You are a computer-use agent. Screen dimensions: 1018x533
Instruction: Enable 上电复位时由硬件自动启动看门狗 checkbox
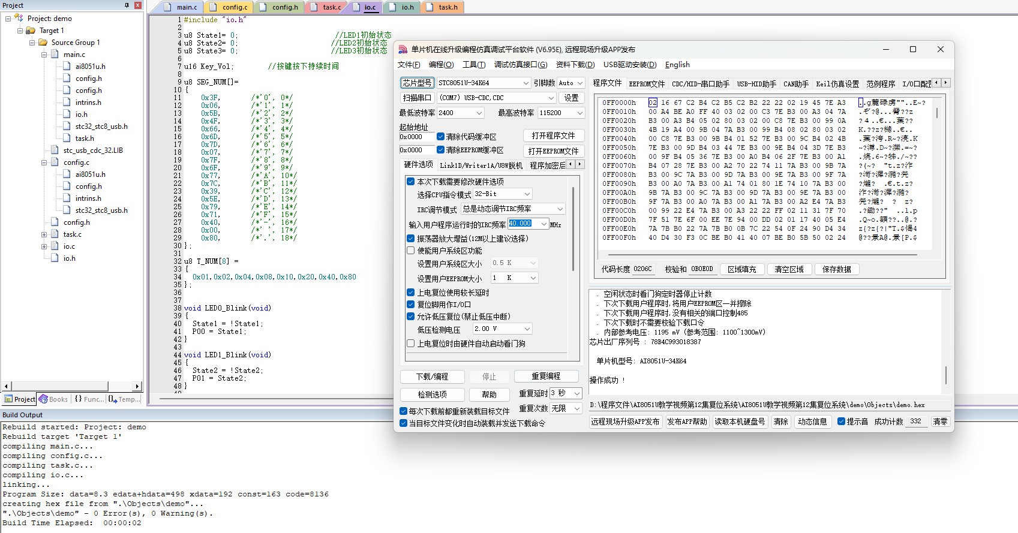411,344
